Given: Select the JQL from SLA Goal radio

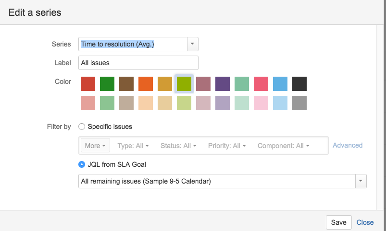Looking at the screenshot, I should click(x=82, y=164).
